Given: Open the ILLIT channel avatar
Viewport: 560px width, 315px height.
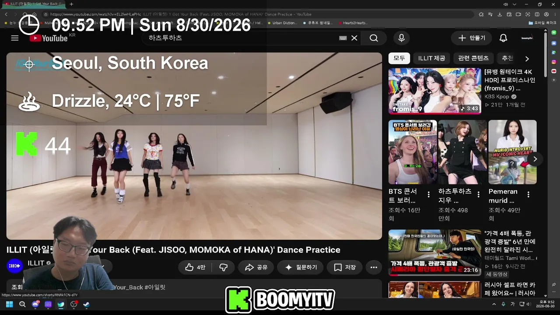Looking at the screenshot, I should [14, 266].
